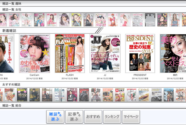The height and width of the screenshot is (125, 186).
Task: Open the yellow-bordered magazine thumbnail in women's row
Action: point(77,20)
